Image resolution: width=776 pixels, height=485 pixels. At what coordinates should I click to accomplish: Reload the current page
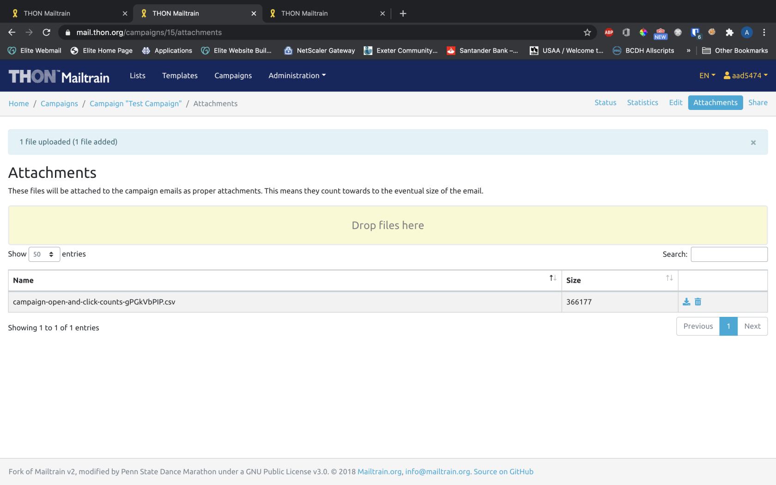click(46, 32)
